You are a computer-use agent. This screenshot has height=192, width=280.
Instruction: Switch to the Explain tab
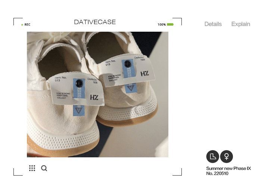(240, 24)
